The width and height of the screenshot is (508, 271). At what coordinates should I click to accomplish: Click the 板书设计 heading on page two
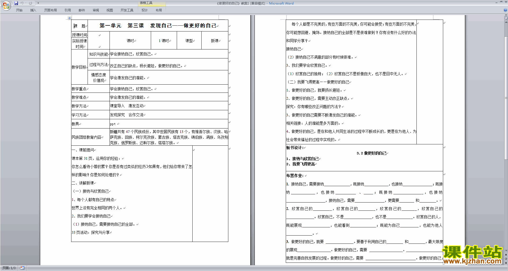[295, 148]
